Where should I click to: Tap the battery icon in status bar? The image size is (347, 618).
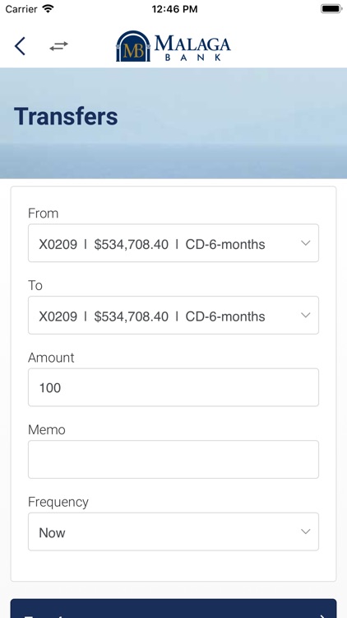331,9
